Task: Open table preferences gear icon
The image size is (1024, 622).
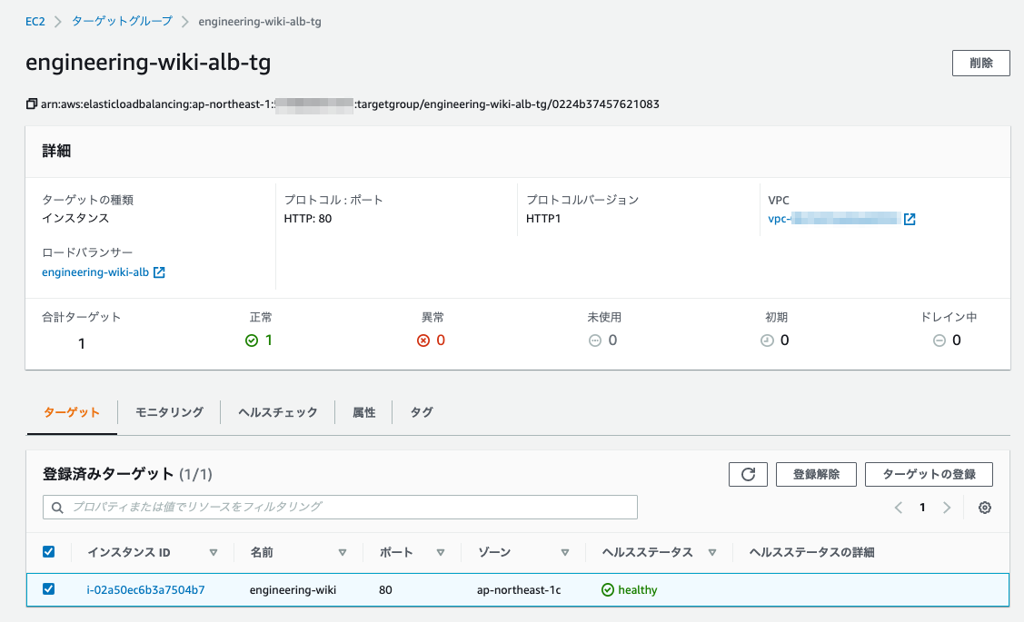Action: click(x=985, y=507)
